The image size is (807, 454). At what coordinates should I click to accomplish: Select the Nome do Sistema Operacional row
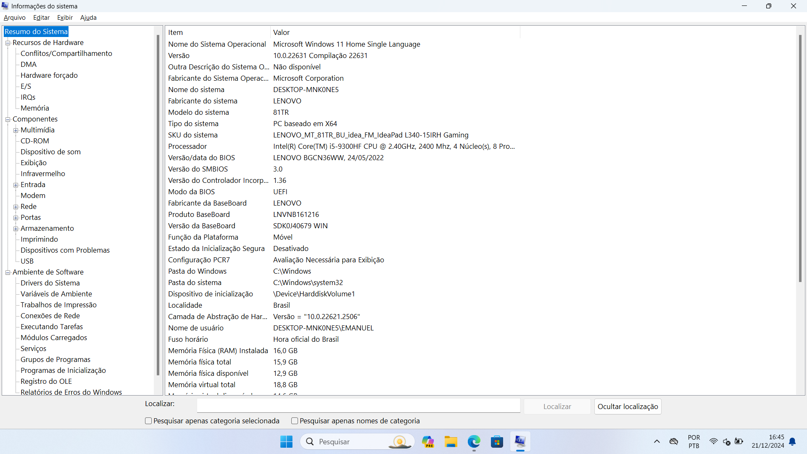[343, 44]
